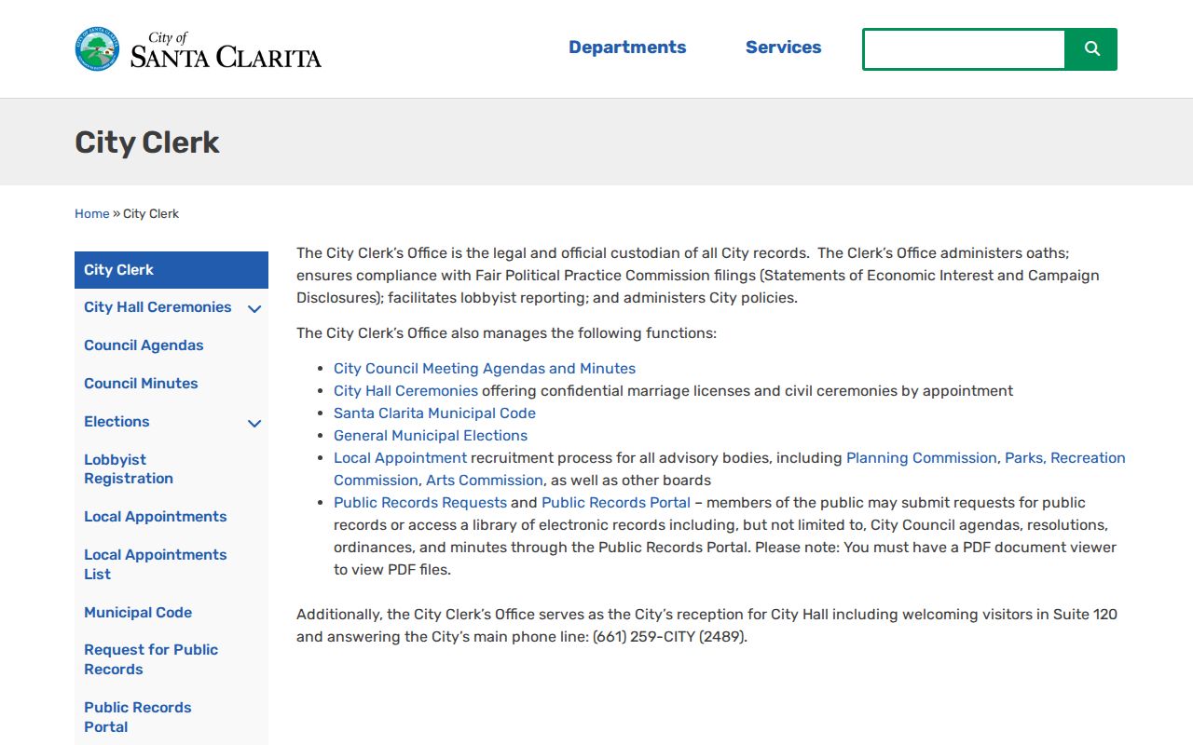The width and height of the screenshot is (1193, 745).
Task: Click the phone number (661) 259-CITY (2489)
Action: click(x=668, y=637)
